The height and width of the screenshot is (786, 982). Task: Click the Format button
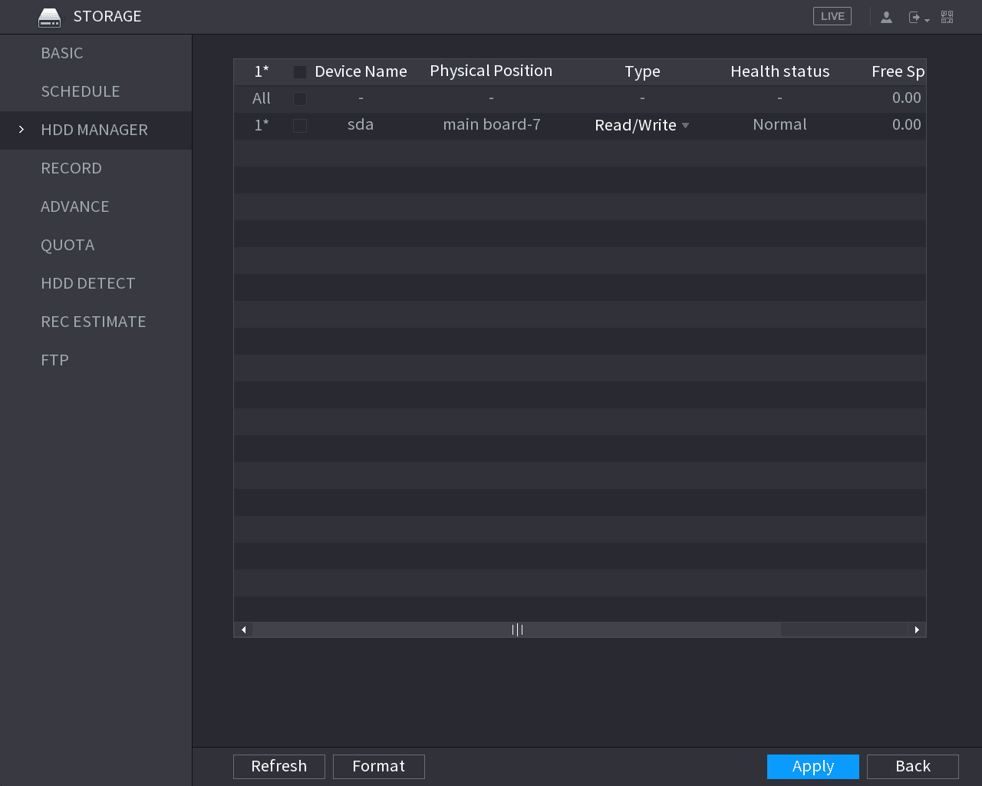click(379, 766)
